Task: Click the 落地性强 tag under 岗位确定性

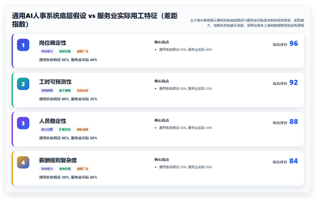Action: pos(65,51)
